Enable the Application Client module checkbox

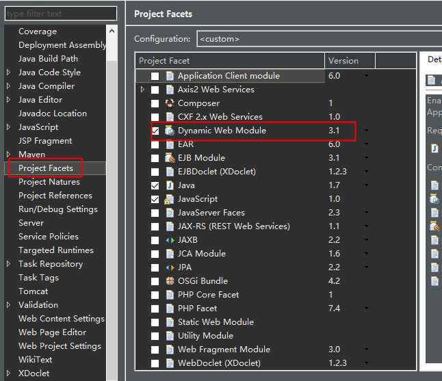[155, 76]
